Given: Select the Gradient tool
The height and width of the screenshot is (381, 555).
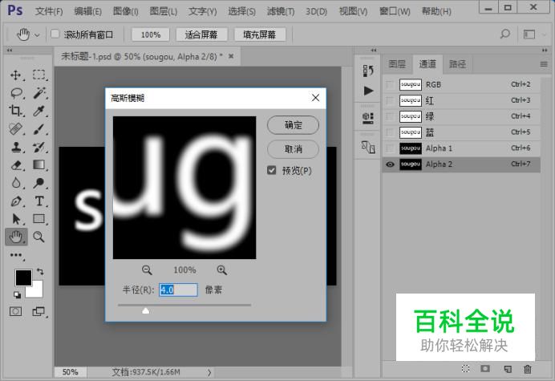Looking at the screenshot, I should point(39,165).
